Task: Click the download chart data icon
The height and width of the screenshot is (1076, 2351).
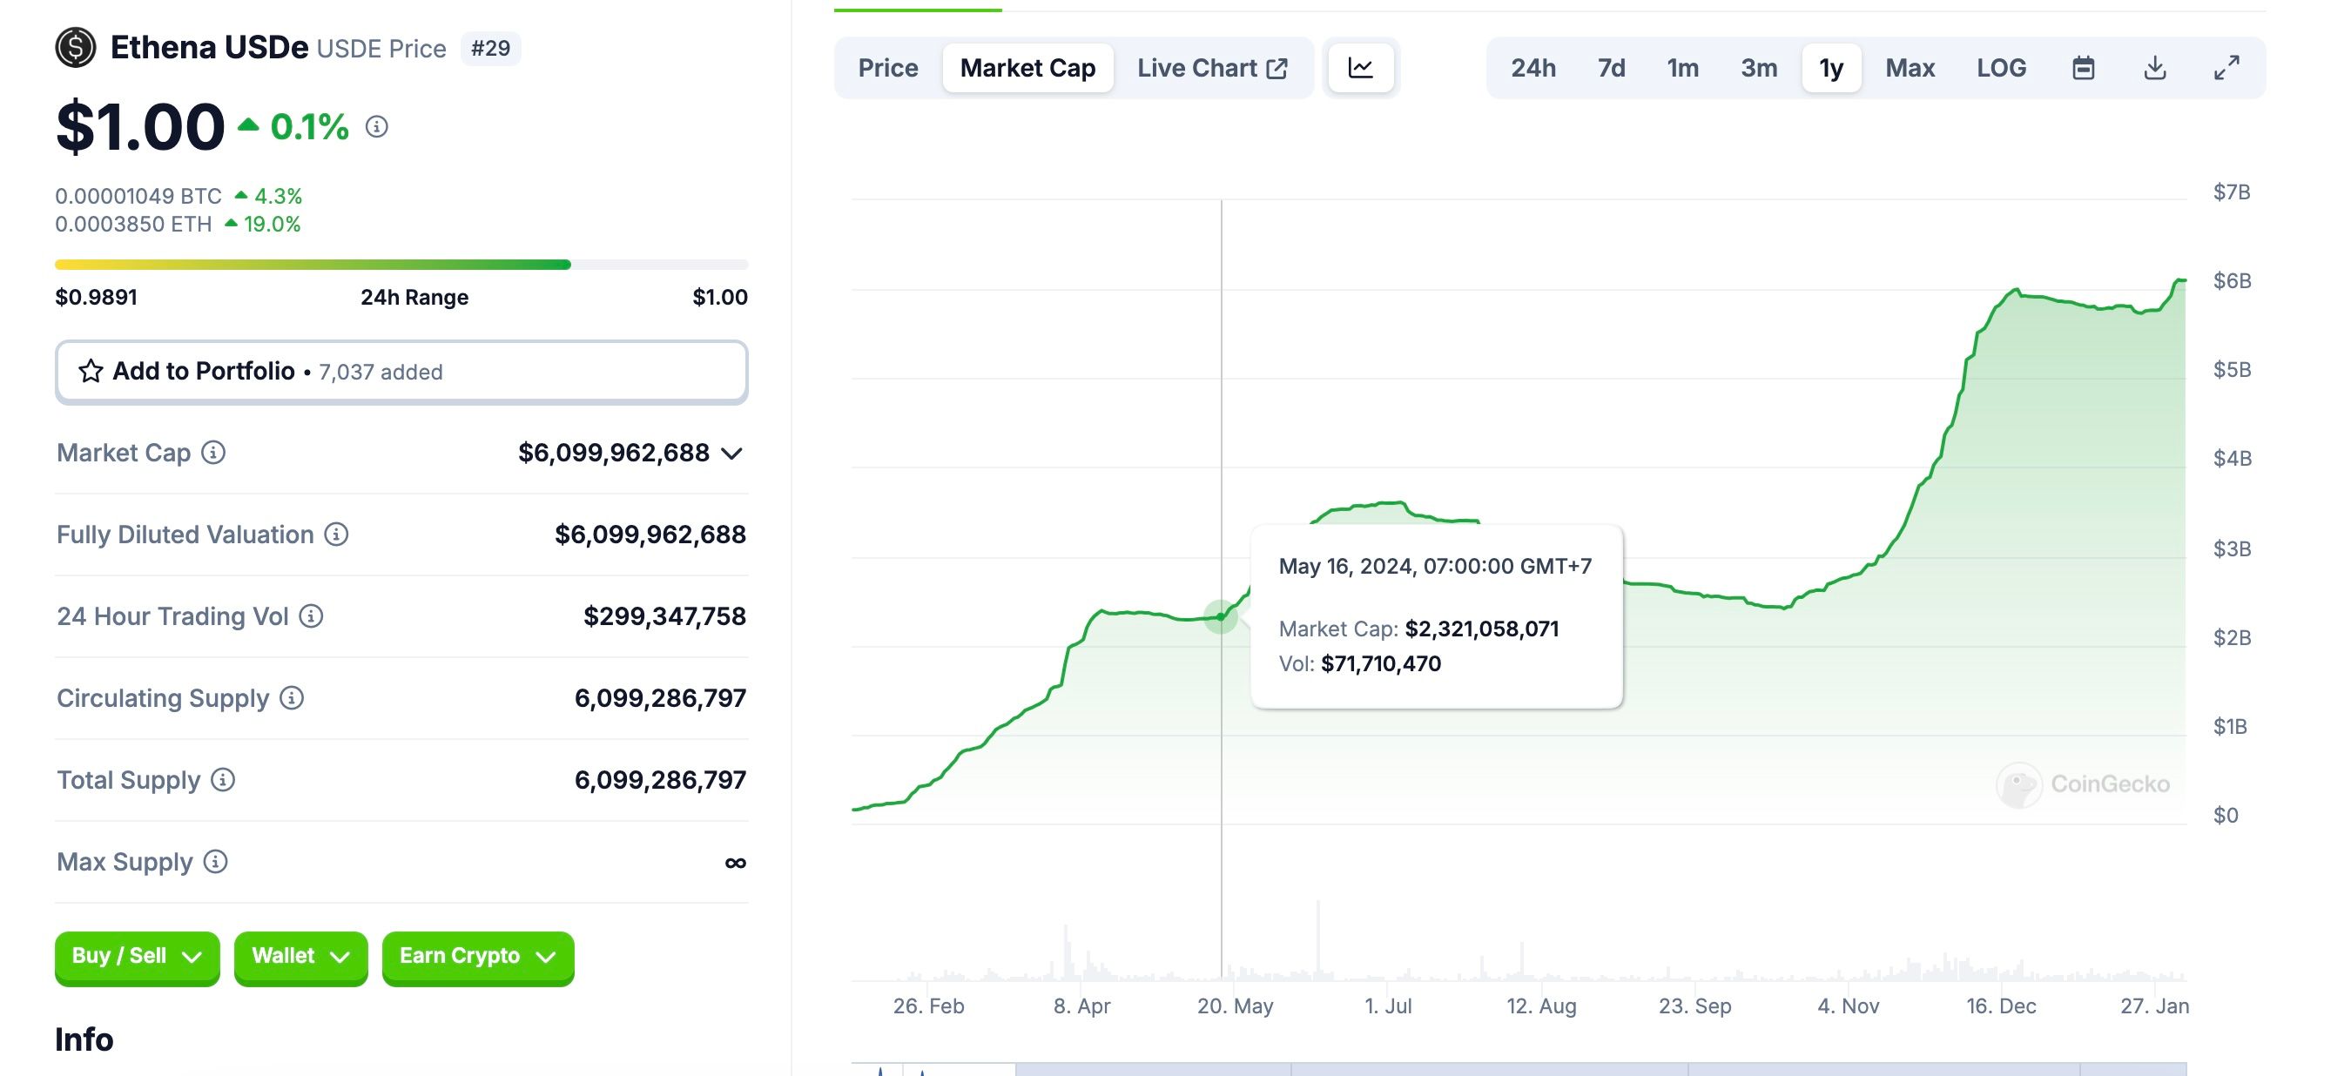Action: 2155,68
